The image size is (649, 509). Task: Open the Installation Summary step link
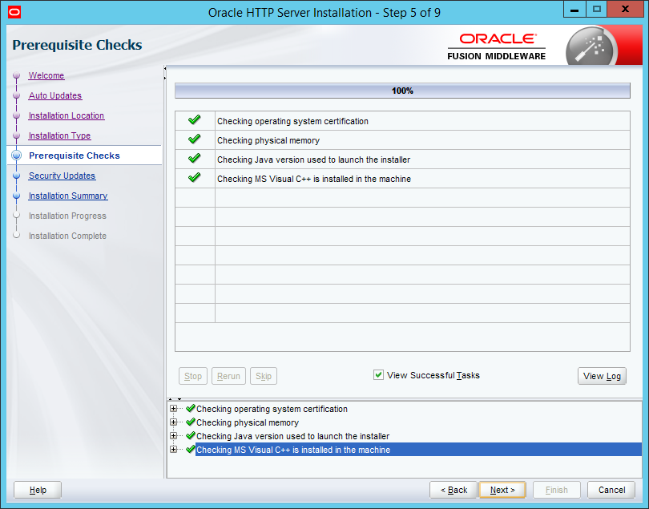pos(68,196)
